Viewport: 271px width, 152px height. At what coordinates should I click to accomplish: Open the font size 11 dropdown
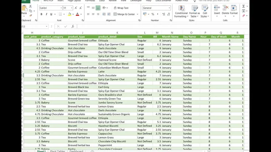tap(71, 8)
